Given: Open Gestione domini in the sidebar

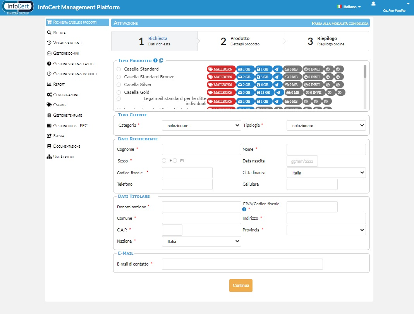Looking at the screenshot, I should [66, 53].
